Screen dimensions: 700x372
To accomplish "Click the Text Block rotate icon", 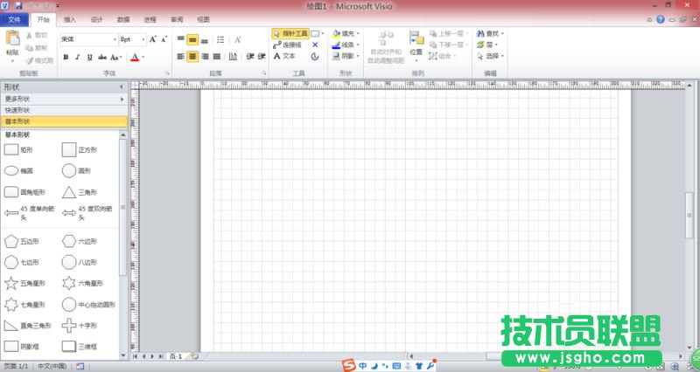I will pos(315,56).
